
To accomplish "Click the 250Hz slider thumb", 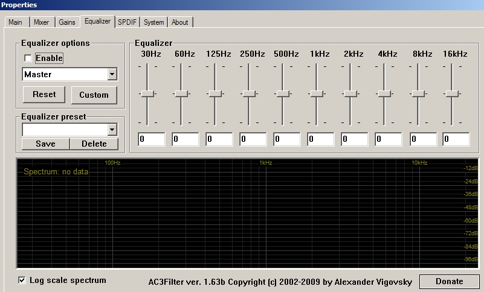I will click(x=249, y=94).
